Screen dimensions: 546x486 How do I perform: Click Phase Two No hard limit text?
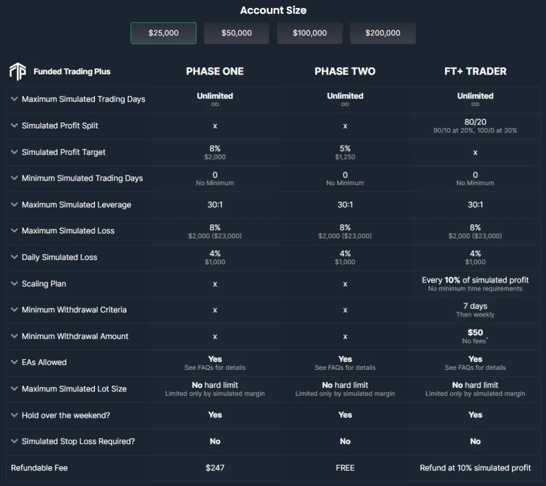[x=345, y=385]
